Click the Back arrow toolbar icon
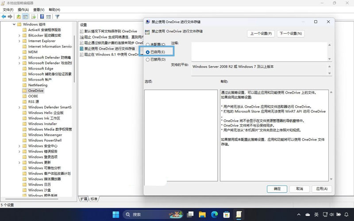 (x=4, y=16)
